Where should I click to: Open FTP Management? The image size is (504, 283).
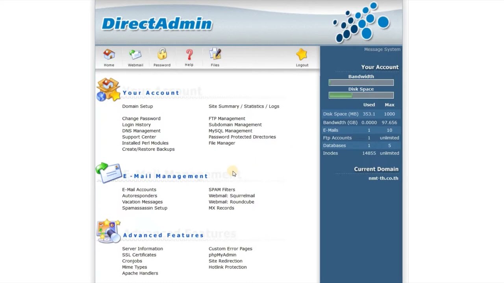pos(227,118)
